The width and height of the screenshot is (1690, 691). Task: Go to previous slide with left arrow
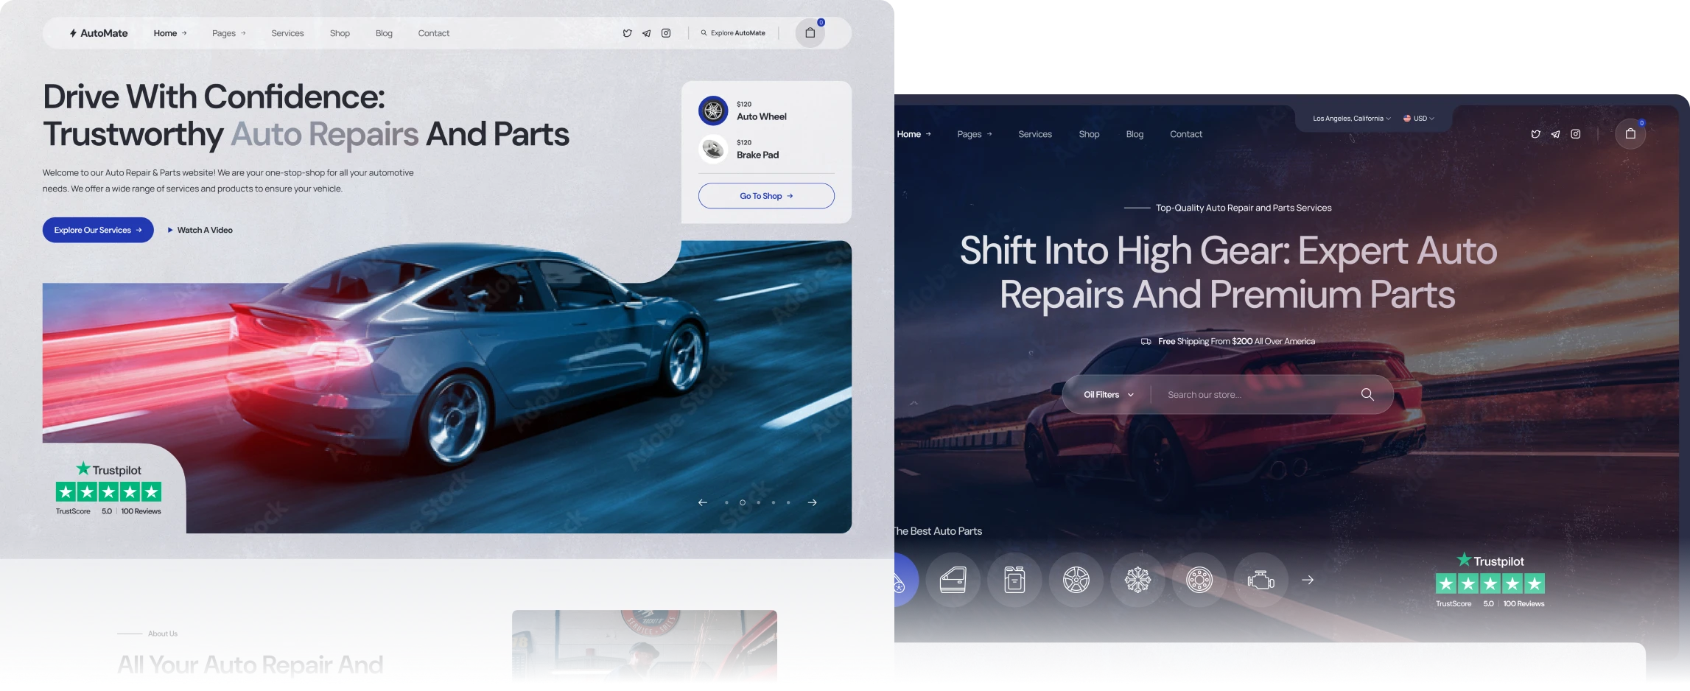pyautogui.click(x=702, y=502)
